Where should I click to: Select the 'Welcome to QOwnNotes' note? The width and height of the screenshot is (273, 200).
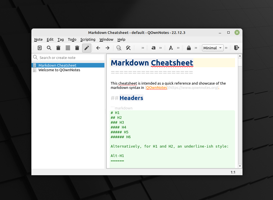[68, 70]
